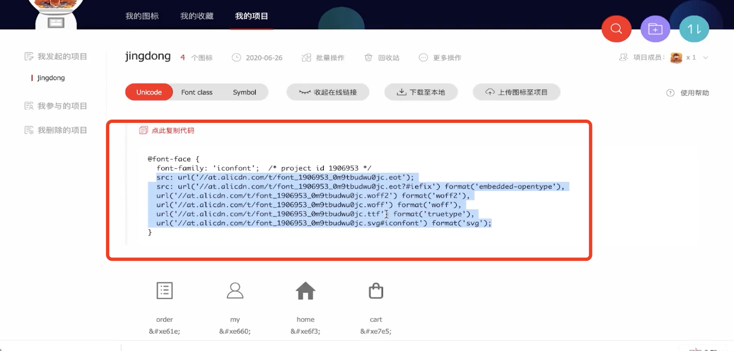
Task: Switch to Font class mode
Action: coord(197,92)
